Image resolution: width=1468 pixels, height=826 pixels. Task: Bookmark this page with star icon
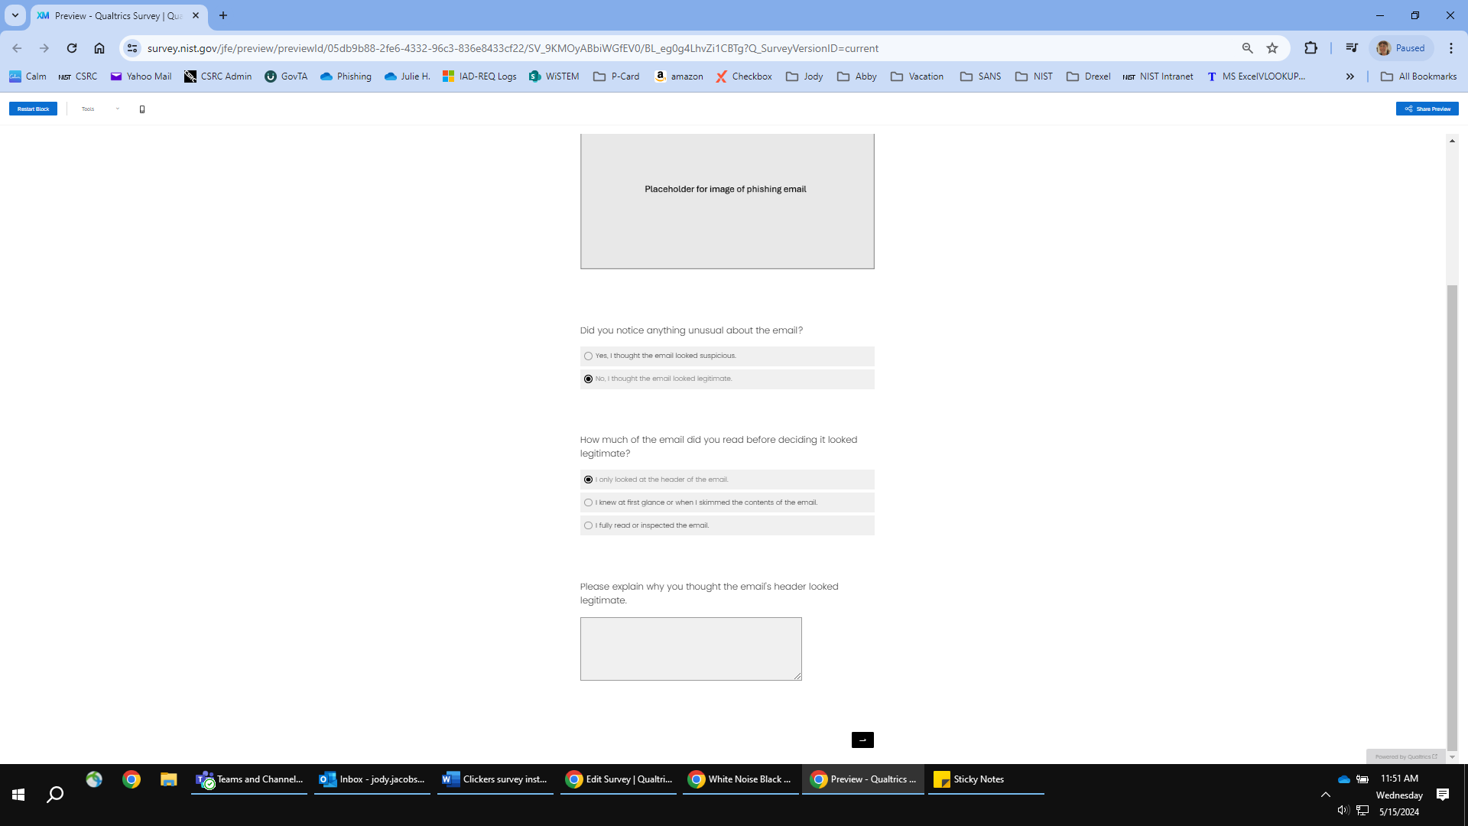coord(1272,48)
